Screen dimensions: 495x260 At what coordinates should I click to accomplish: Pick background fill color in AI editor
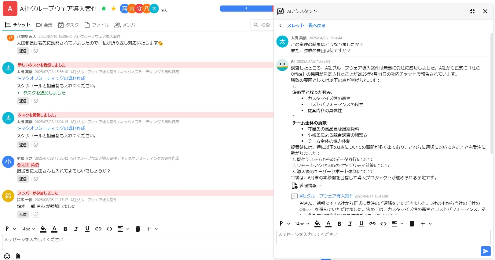317,224
